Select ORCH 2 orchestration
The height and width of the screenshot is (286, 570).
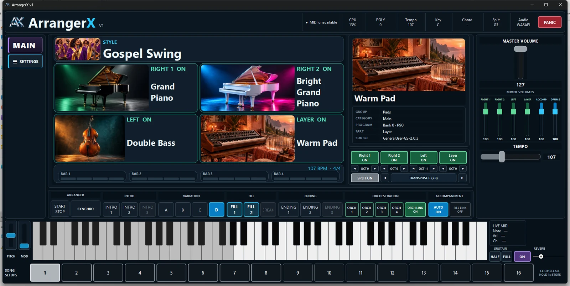click(367, 209)
